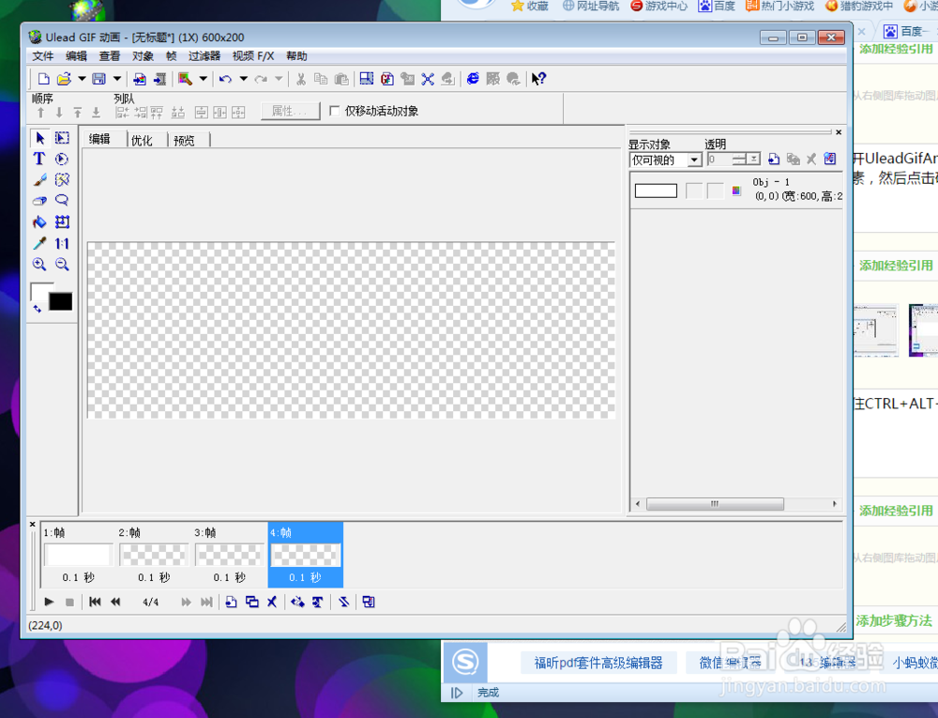The image size is (938, 718).
Task: Close the frame panel with its X
Action: pos(33,525)
